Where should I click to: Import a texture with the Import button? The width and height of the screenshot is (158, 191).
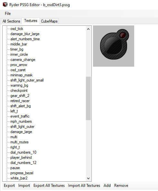coord(24,186)
